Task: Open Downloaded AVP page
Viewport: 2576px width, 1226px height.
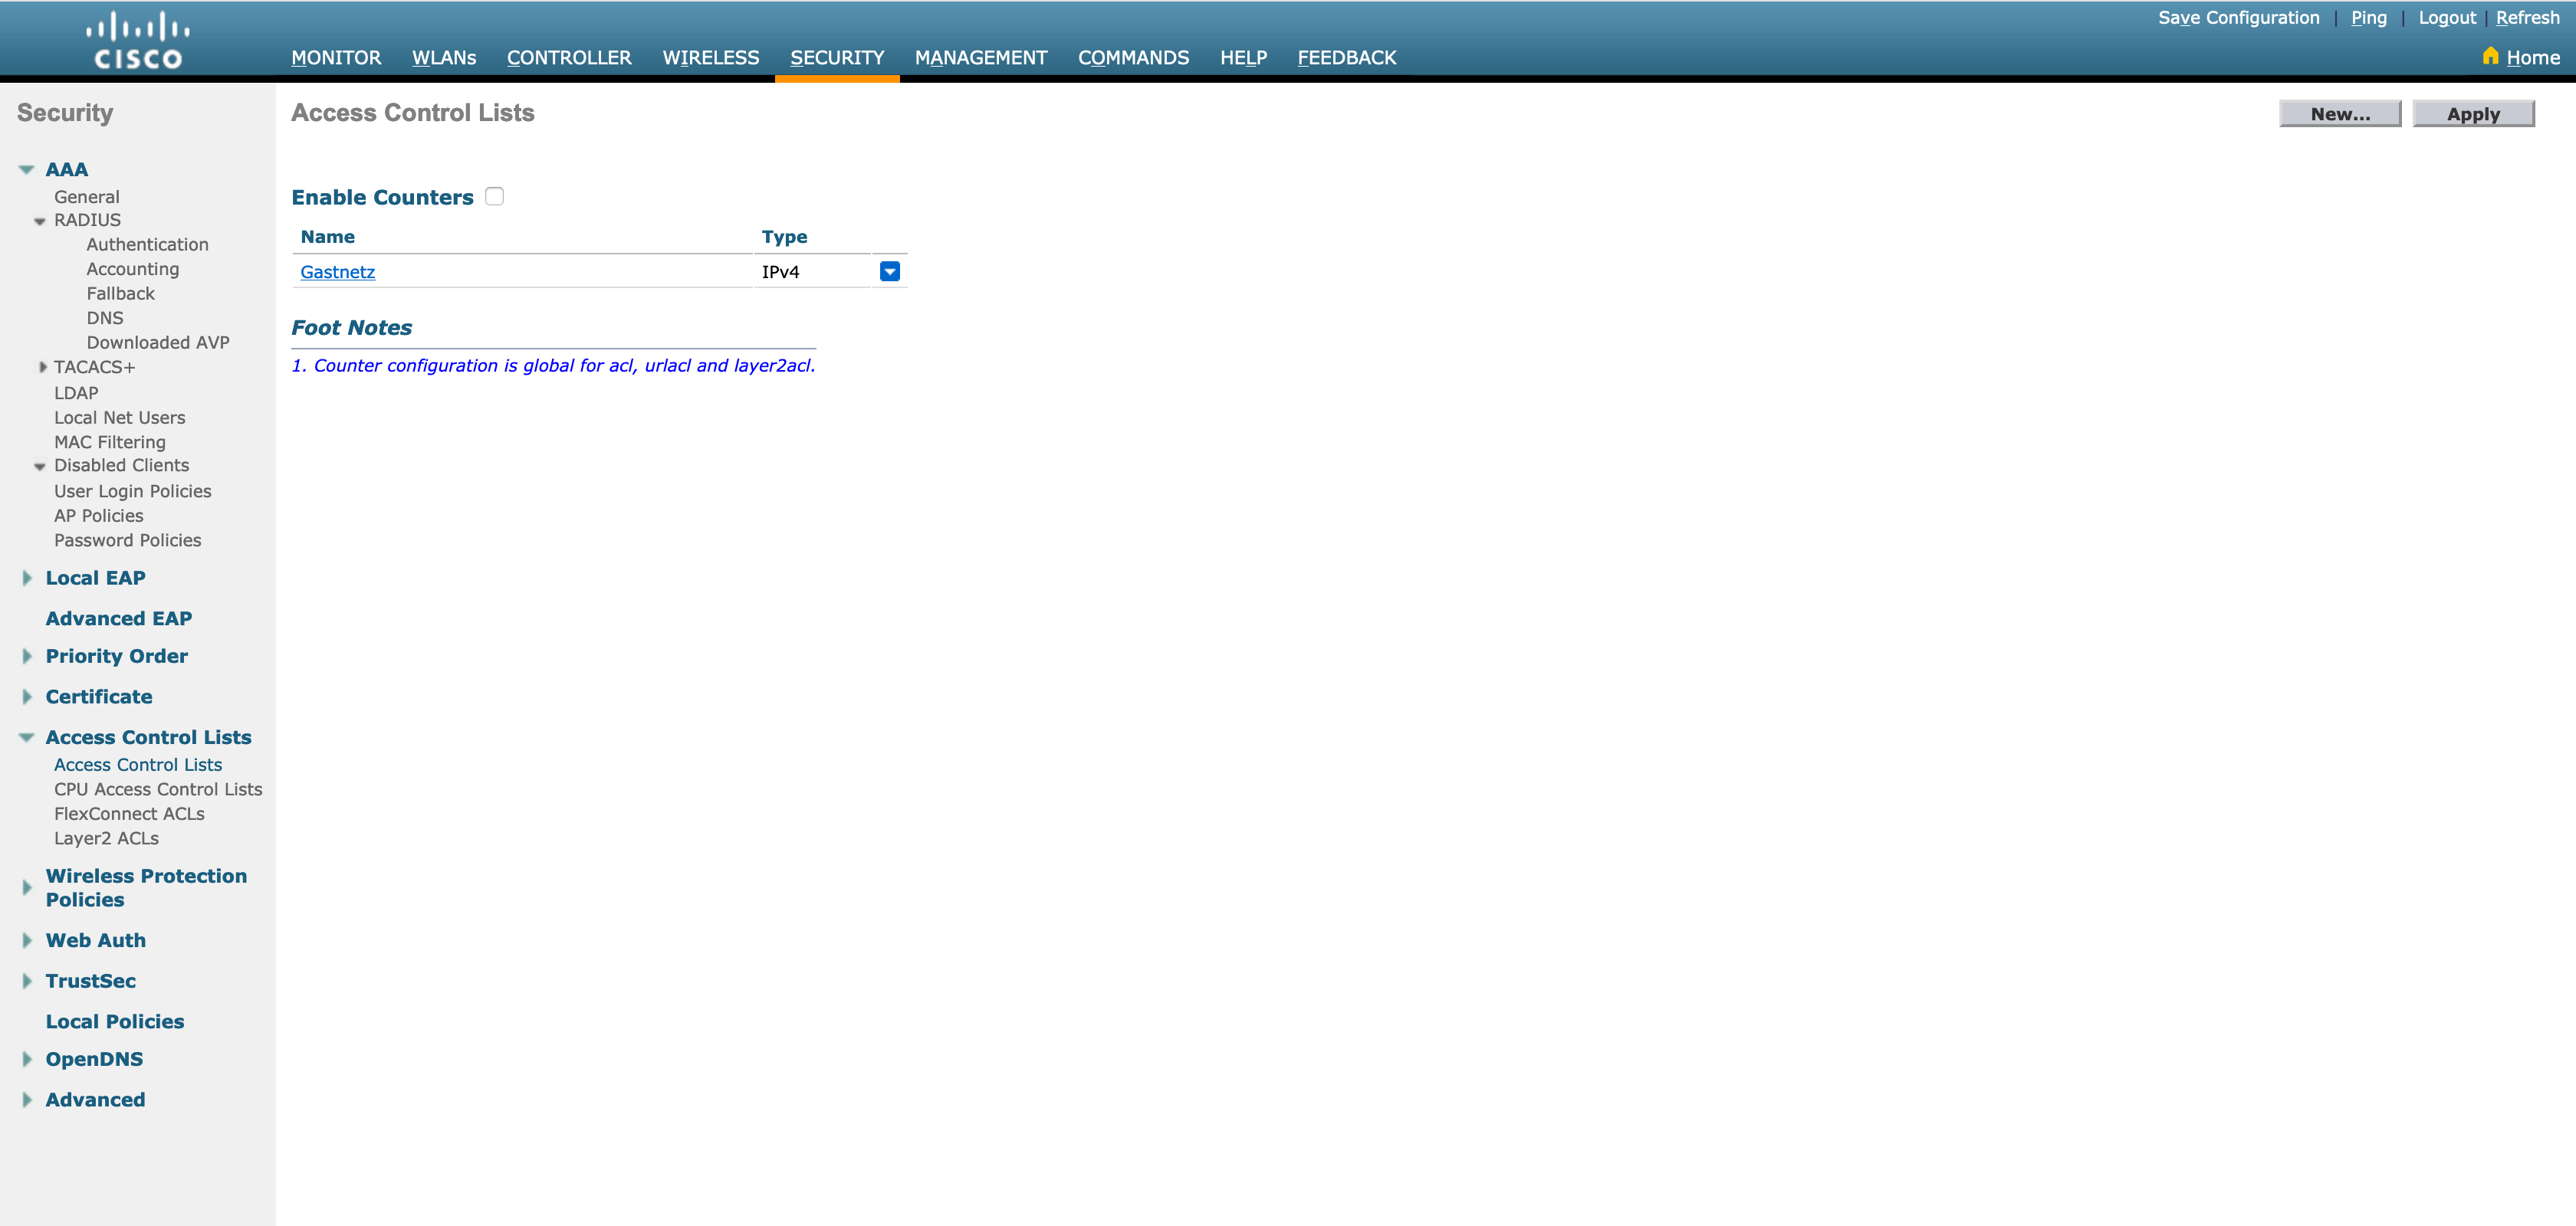Action: pyautogui.click(x=158, y=343)
